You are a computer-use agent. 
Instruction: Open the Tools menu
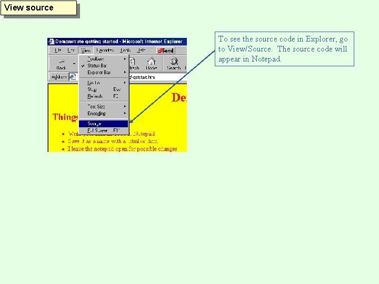click(x=125, y=50)
